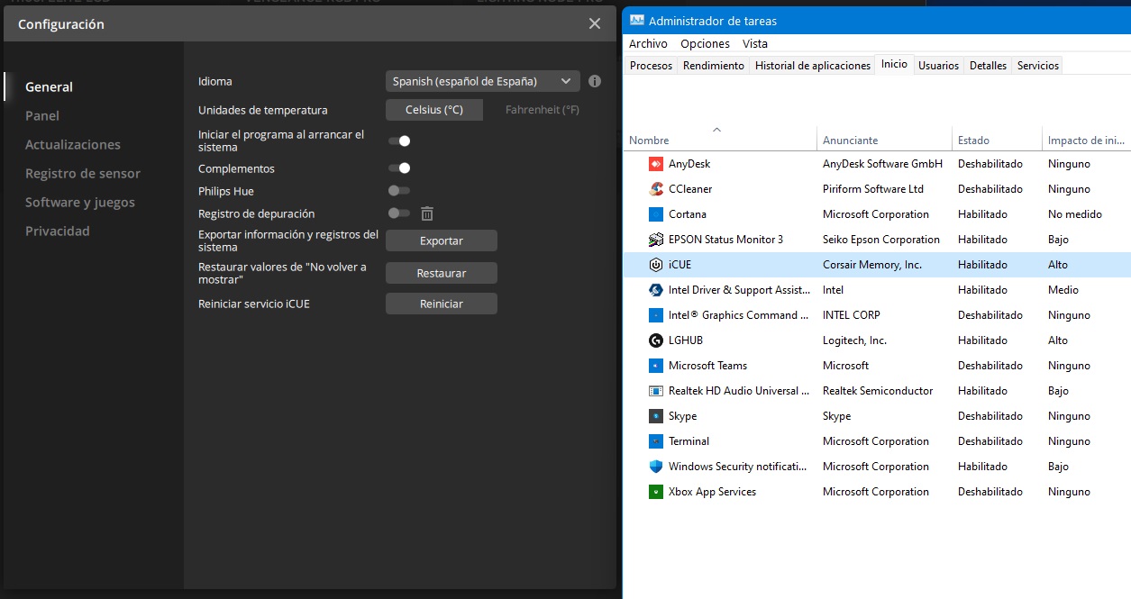1131x599 pixels.
Task: Click 'Logitech, Inc.' publisher cell
Action: pyautogui.click(x=854, y=340)
